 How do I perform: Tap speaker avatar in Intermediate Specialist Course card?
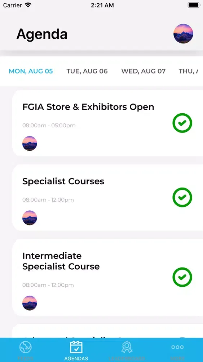click(30, 303)
